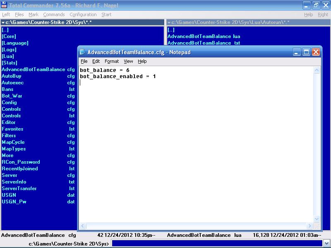Restore down the Total Commander window
The height and width of the screenshot is (248, 331).
[x=316, y=5]
